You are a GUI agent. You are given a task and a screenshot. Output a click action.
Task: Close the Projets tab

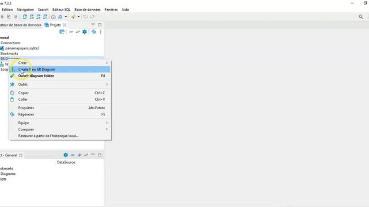tap(65, 25)
